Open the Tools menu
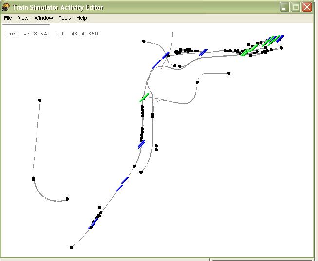318x261 pixels. [65, 18]
